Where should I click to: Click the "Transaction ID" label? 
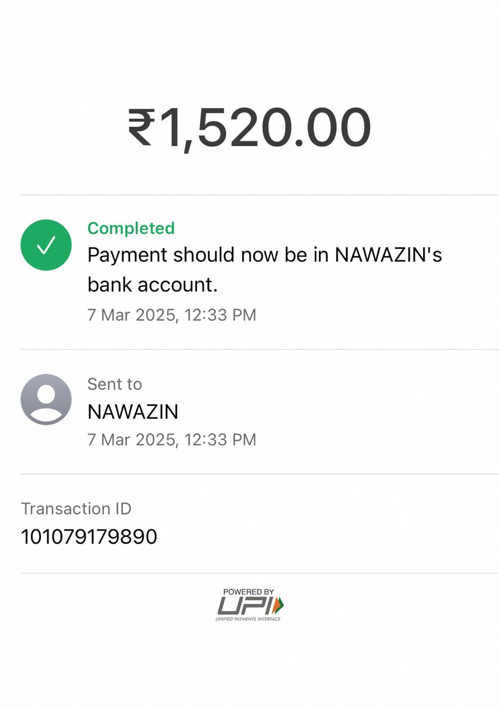pyautogui.click(x=76, y=508)
